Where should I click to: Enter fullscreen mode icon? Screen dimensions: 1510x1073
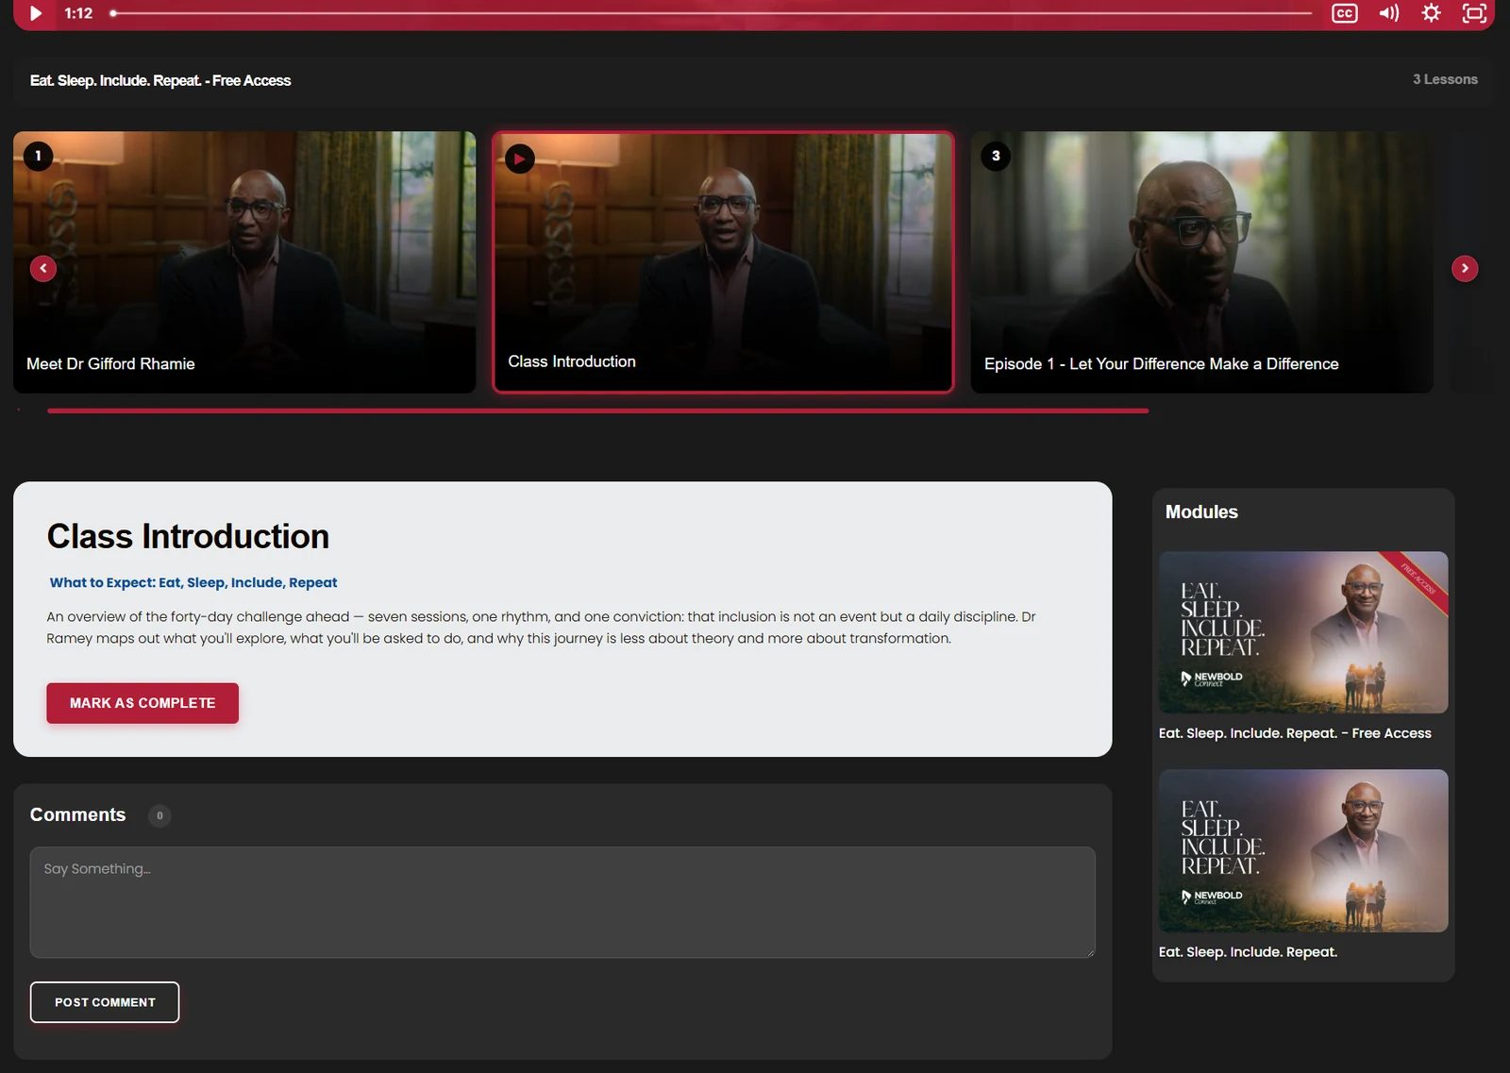point(1474,13)
